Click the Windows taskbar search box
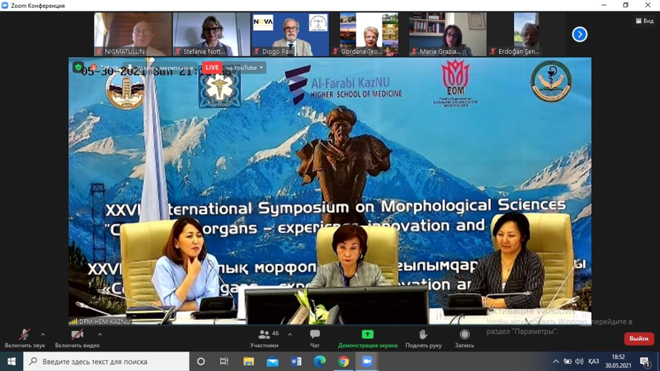 (x=106, y=362)
